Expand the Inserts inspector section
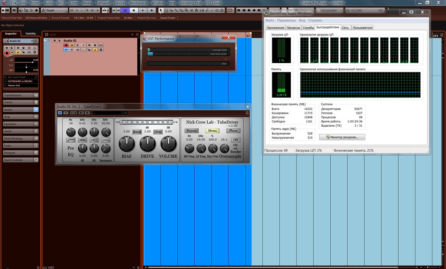Screen dimensions: 446x269 (x=21, y=110)
